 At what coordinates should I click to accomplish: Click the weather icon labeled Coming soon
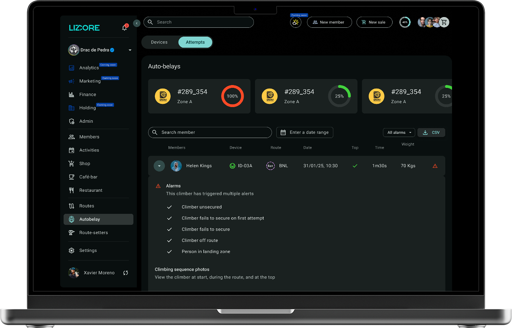pos(295,22)
